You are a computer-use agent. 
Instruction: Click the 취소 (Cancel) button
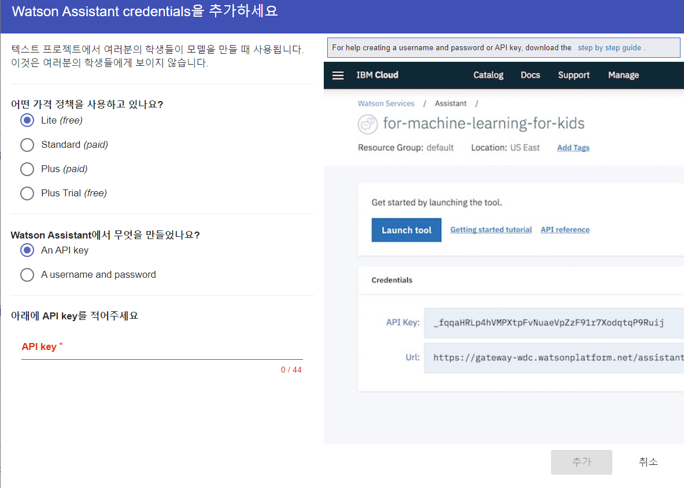pyautogui.click(x=648, y=462)
